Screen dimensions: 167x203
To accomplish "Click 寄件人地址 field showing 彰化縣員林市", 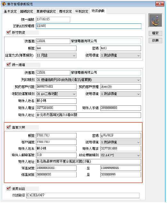I will pyautogui.click(x=88, y=162).
